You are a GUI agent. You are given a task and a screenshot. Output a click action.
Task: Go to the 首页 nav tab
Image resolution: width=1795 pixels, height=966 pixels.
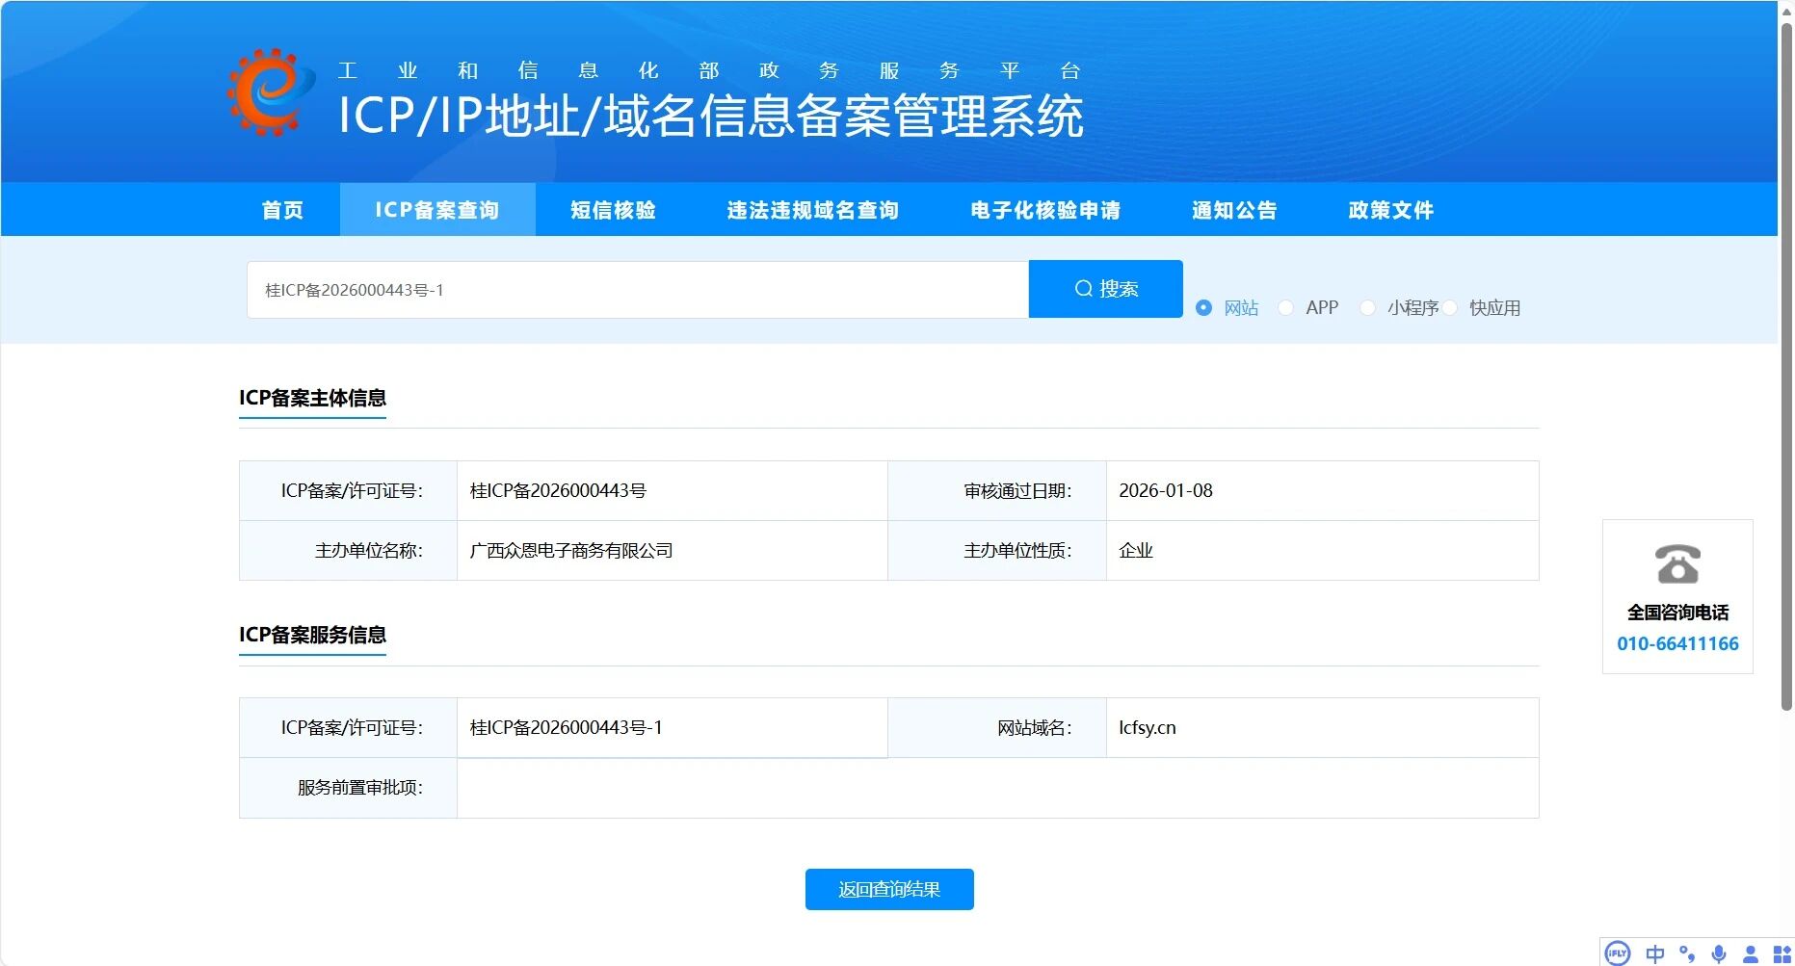(282, 210)
